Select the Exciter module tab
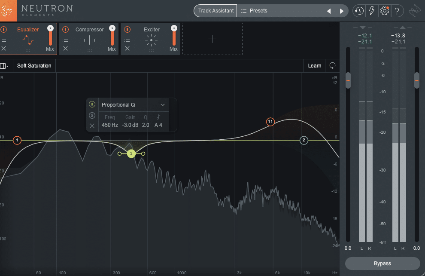 click(150, 39)
